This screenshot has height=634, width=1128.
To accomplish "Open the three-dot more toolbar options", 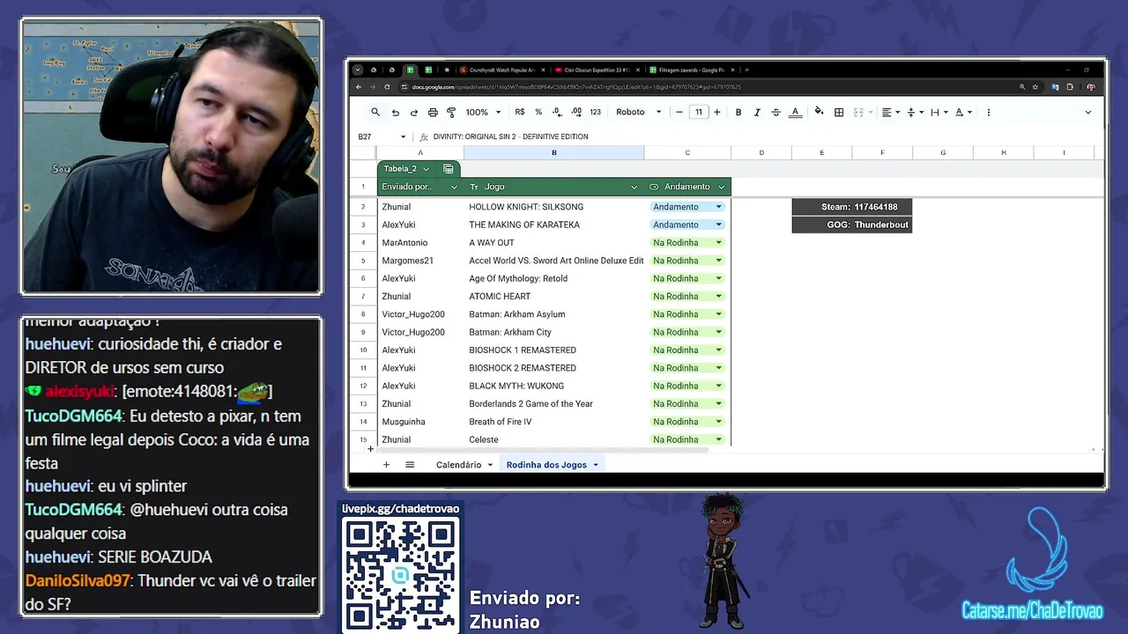I will [988, 112].
